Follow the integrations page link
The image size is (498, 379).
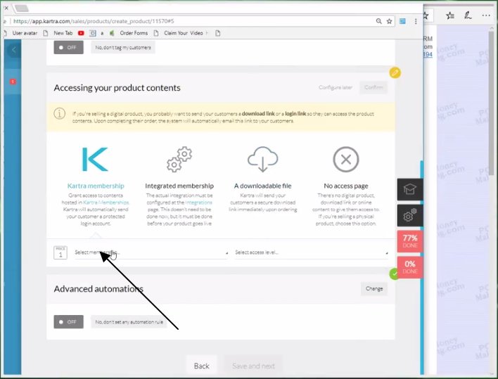[198, 203]
